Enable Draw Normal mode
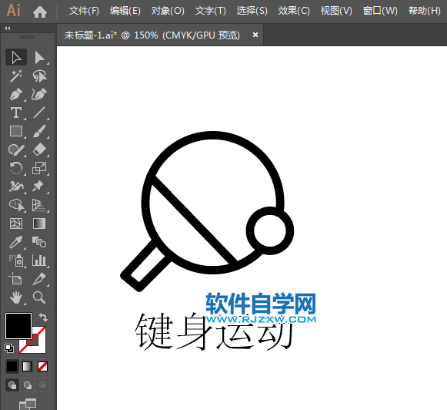 [x=12, y=385]
